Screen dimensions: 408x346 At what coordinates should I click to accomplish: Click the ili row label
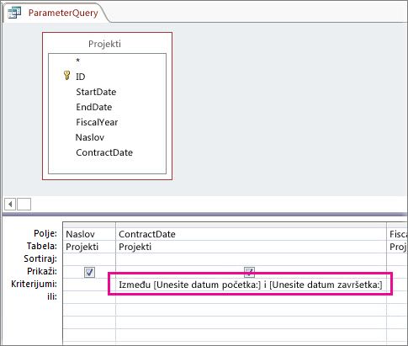(52, 296)
